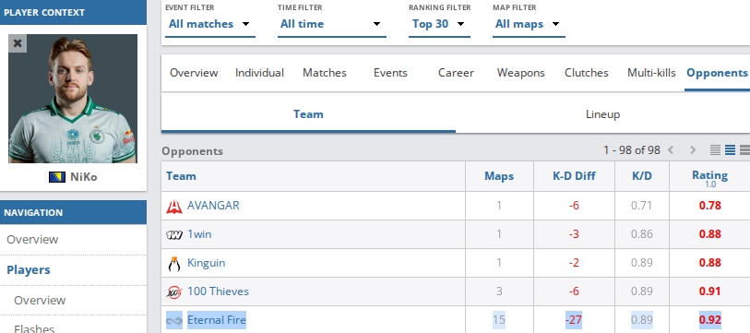Click the Bosnian flag next to NiKo
The height and width of the screenshot is (333, 750).
tap(57, 177)
